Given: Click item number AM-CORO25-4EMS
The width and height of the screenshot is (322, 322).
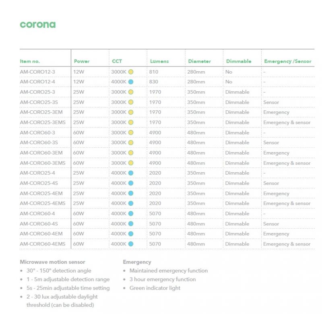Looking at the screenshot, I should pos(42,204).
